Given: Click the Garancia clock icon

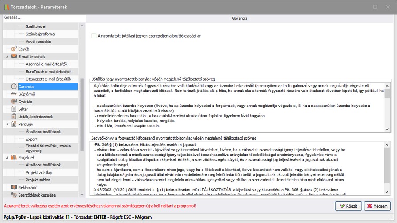Looking at the screenshot, I should pos(14,87).
